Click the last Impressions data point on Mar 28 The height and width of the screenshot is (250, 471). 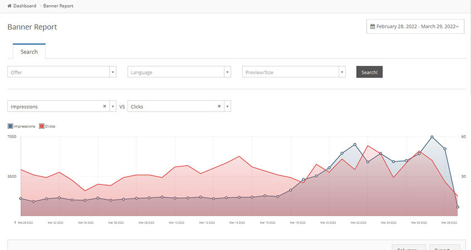[x=458, y=207]
